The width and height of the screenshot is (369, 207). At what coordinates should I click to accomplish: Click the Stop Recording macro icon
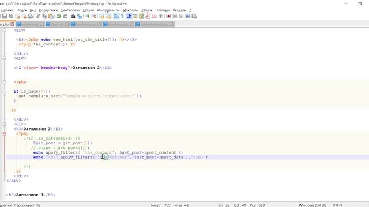(x=175, y=16)
